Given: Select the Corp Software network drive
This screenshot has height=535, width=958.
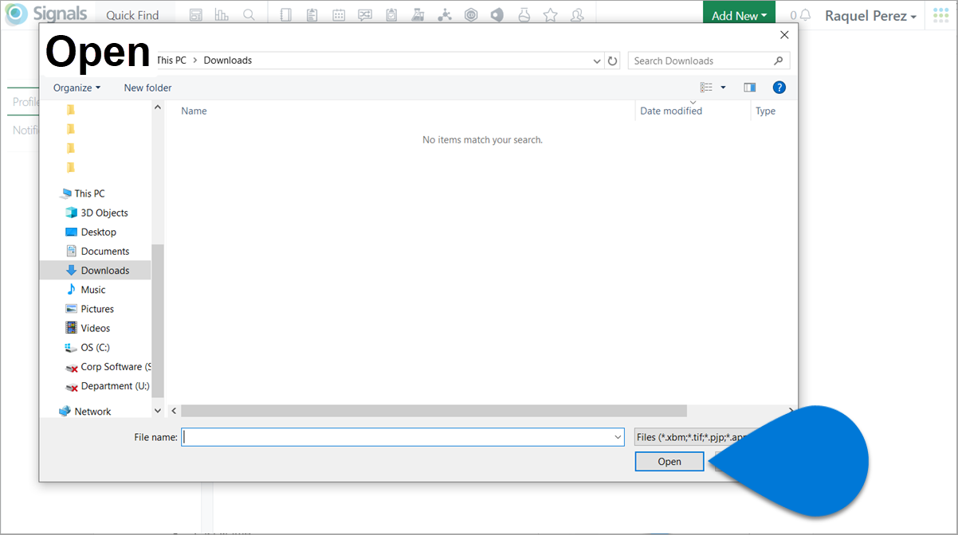Looking at the screenshot, I should tap(108, 367).
